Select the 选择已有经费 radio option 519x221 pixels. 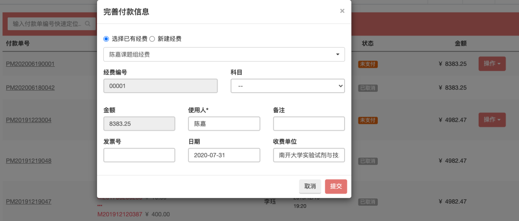point(106,39)
